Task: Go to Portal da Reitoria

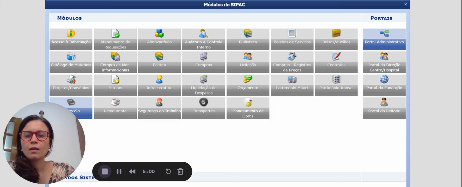Action: coord(384,108)
